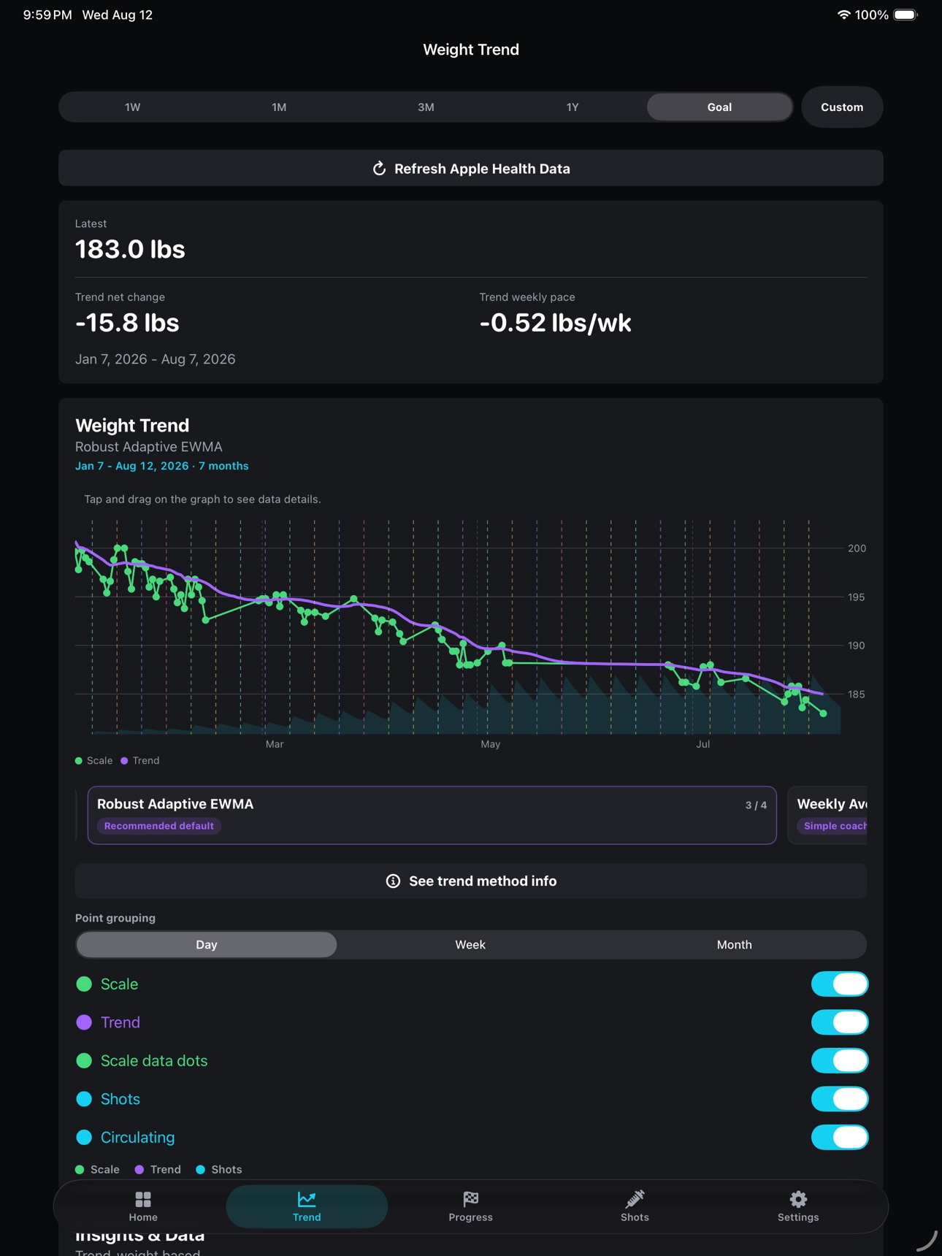
Task: Switch to the 3M range
Action: [x=426, y=107]
